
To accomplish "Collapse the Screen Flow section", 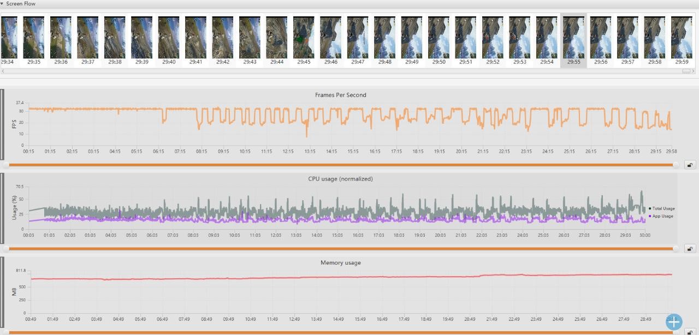I will (2, 4).
